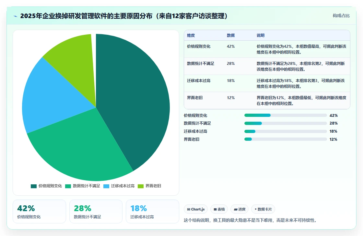Click the 18% 迁移成本过高 stat card

tap(152, 211)
